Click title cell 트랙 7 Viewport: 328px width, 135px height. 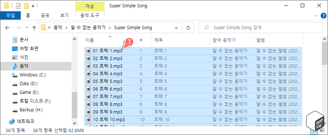[160, 97]
